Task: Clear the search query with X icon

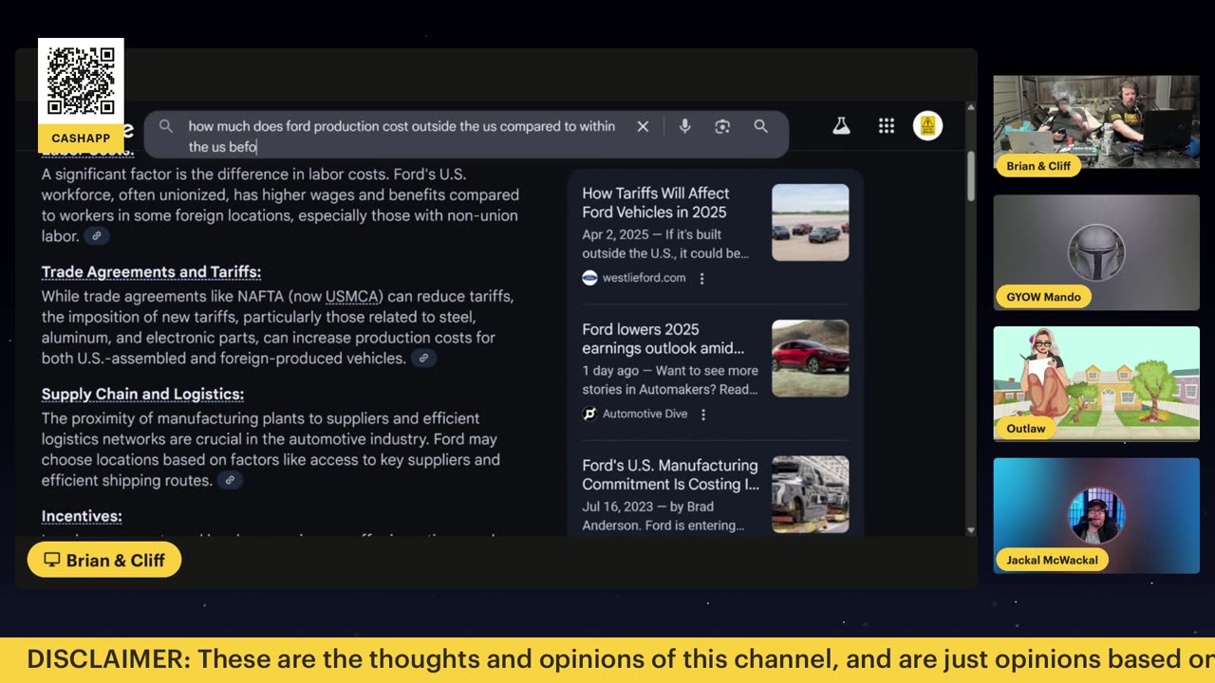Action: click(643, 126)
